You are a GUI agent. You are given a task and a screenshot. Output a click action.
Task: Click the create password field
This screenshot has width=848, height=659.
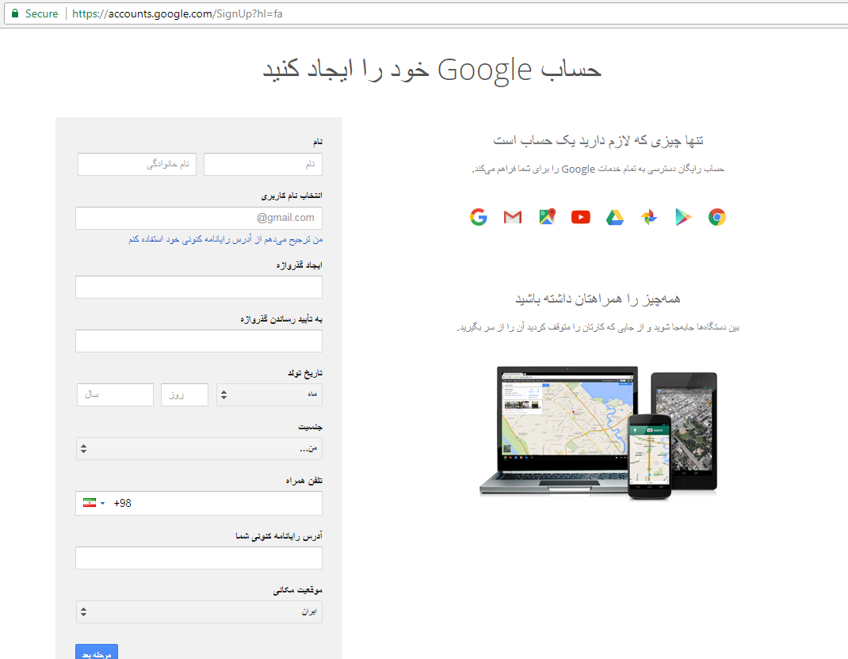(199, 287)
